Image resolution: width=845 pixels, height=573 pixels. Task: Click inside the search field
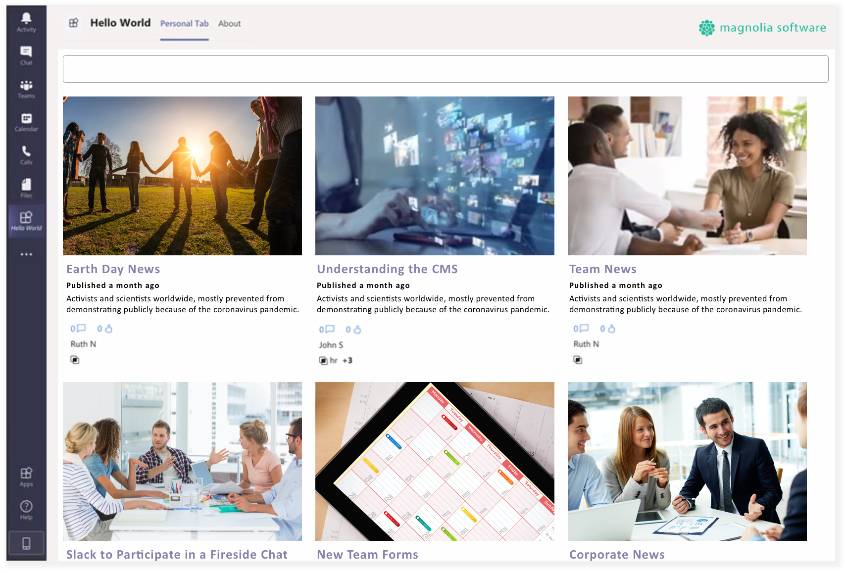[446, 69]
